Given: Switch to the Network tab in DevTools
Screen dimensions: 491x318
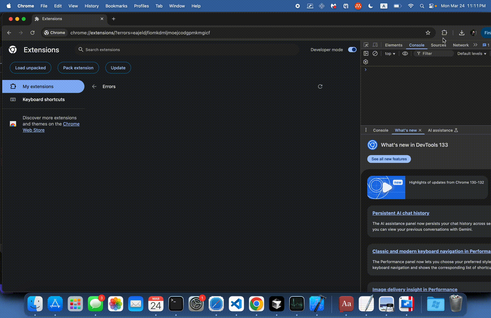Looking at the screenshot, I should point(461,45).
